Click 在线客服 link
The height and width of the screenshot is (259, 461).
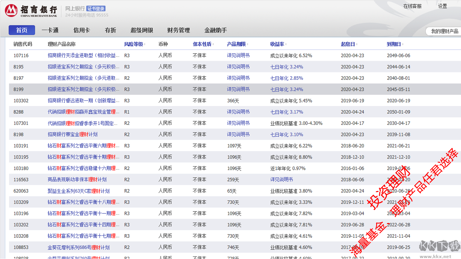[x=412, y=6]
